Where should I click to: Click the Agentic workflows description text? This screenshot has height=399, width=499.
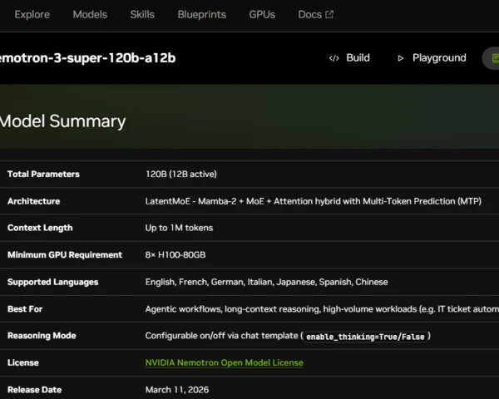point(322,309)
